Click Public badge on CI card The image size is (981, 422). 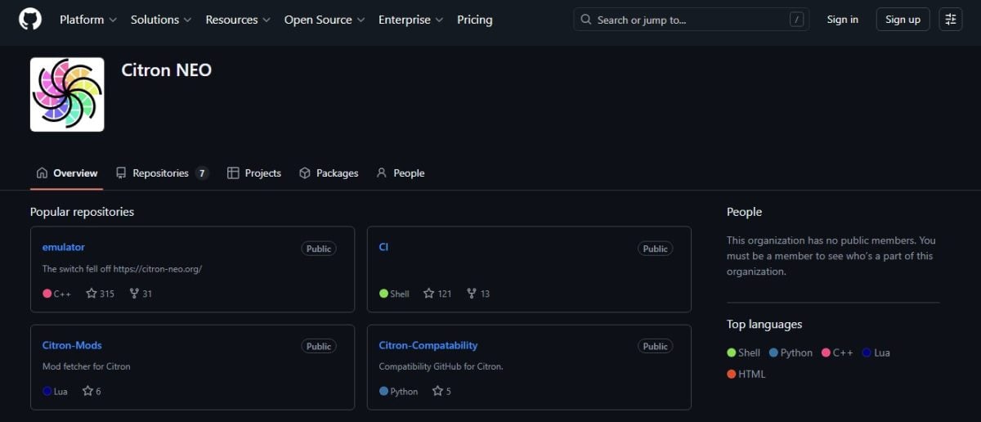[x=656, y=249]
